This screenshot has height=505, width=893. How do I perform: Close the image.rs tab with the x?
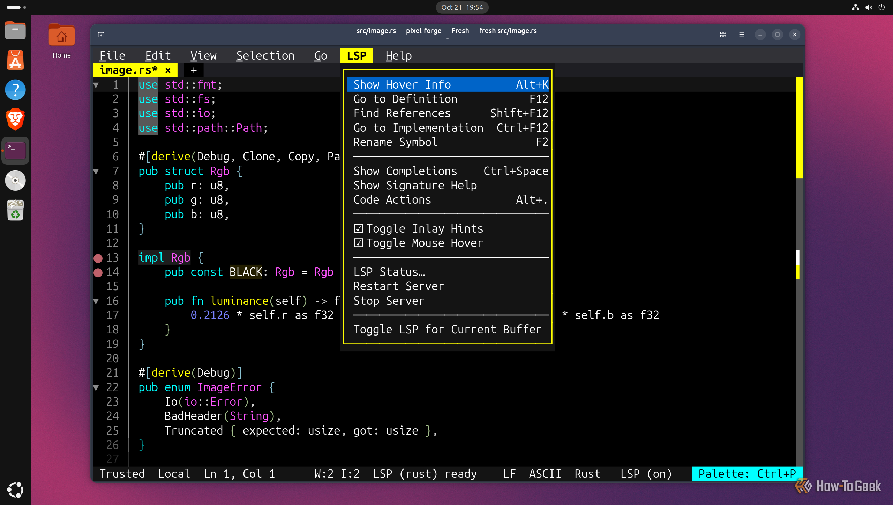(168, 70)
